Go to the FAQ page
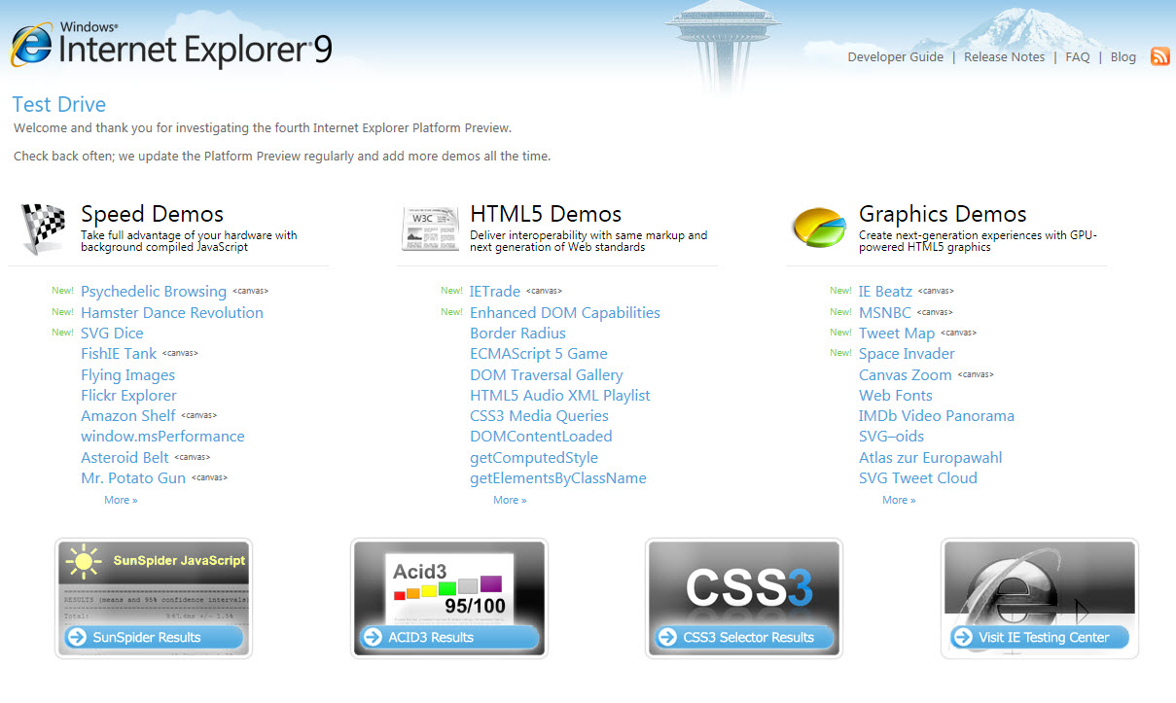 (x=1077, y=57)
